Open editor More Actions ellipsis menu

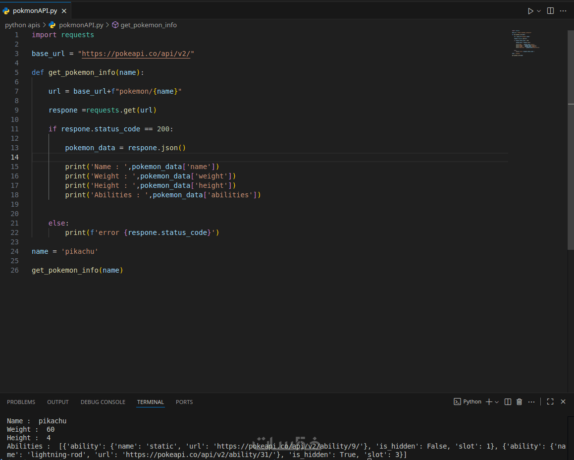click(563, 11)
